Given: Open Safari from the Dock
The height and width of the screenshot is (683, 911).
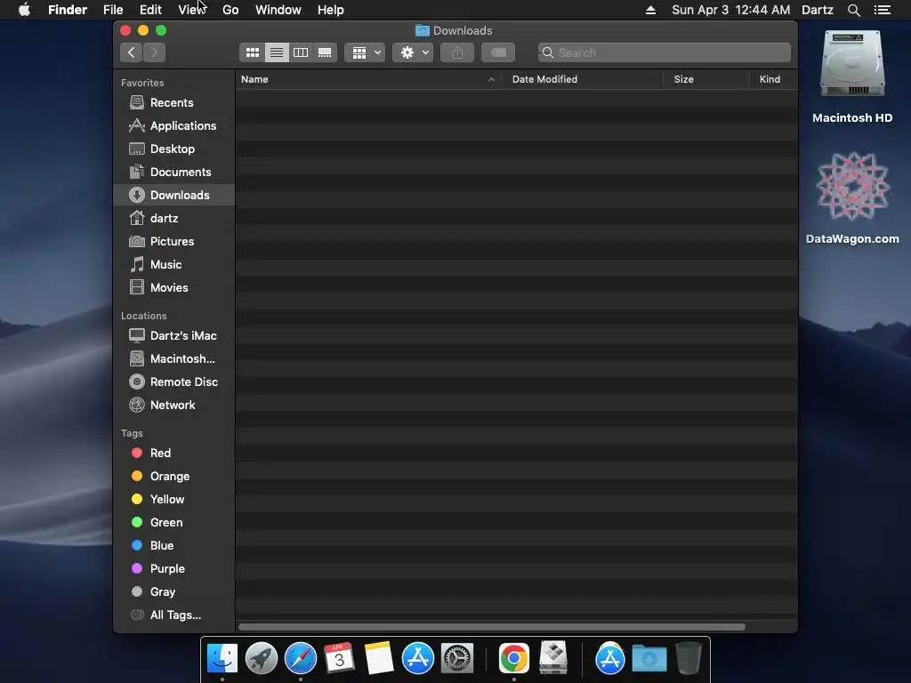Looking at the screenshot, I should pyautogui.click(x=301, y=658).
